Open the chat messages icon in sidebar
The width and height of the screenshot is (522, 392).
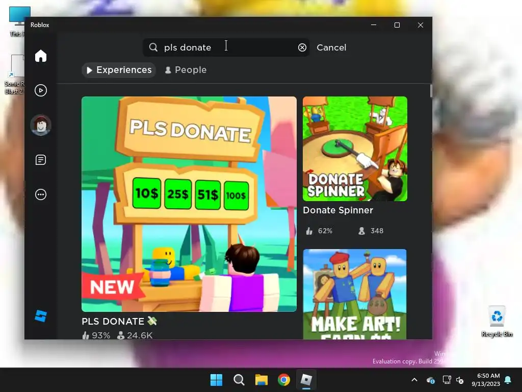41,160
